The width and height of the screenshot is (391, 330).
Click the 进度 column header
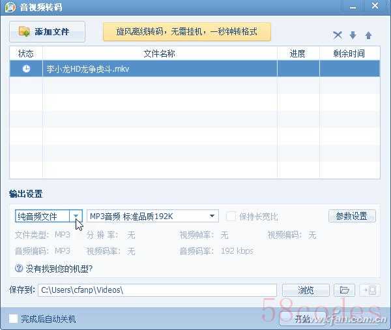pyautogui.click(x=298, y=53)
